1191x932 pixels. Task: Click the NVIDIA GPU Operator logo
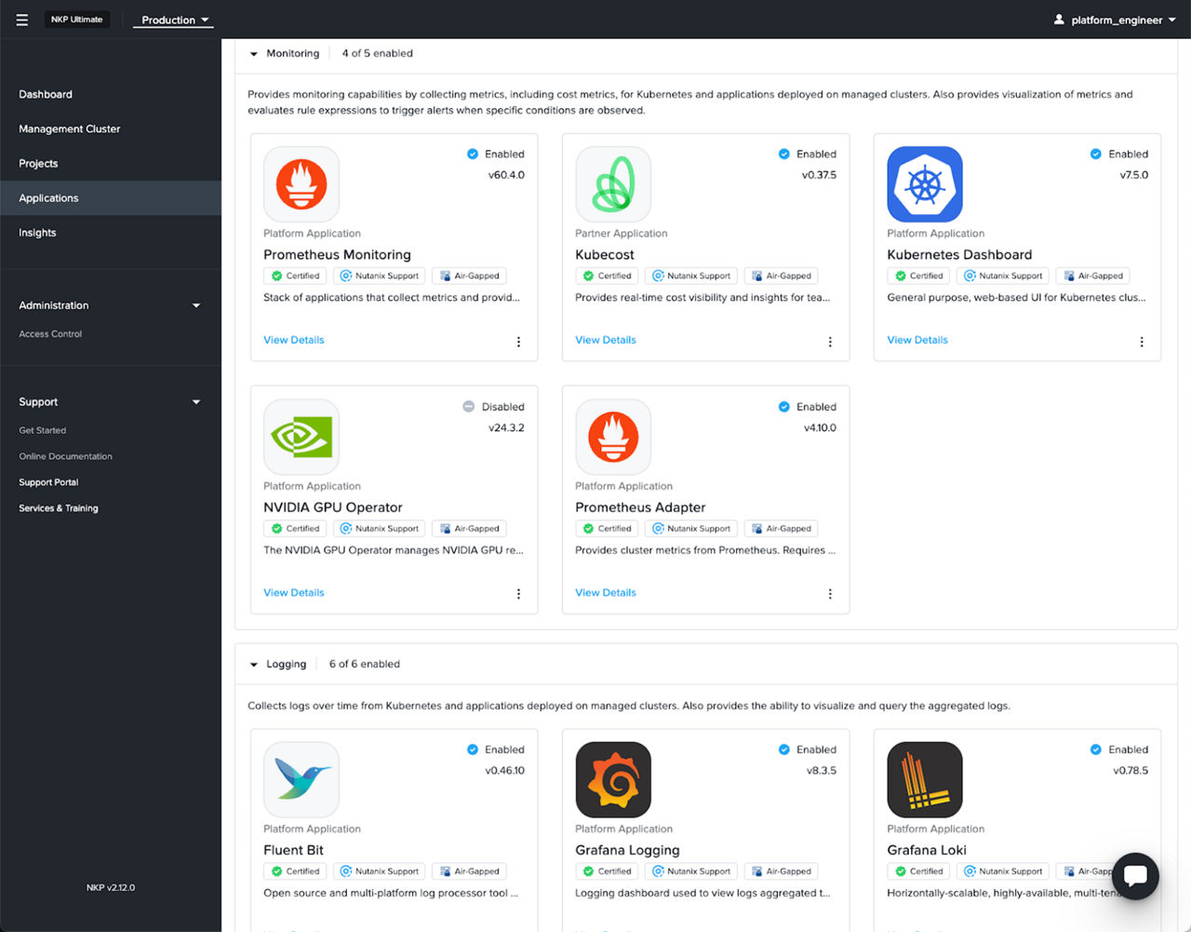(x=301, y=437)
